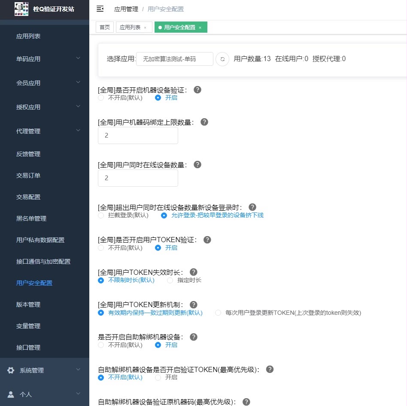This screenshot has width=407, height=406.
Task: Click the 栓Q验证开发站 site title
Action: 54,9
